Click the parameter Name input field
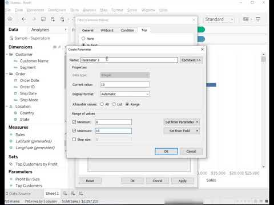 click(129, 60)
